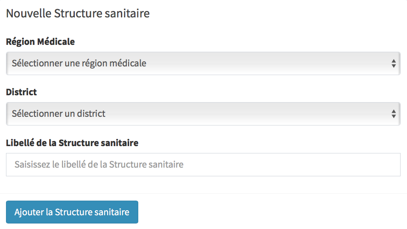
Task: Click the 'Saisissez le libellé' placeholder text
Action: coord(99,164)
